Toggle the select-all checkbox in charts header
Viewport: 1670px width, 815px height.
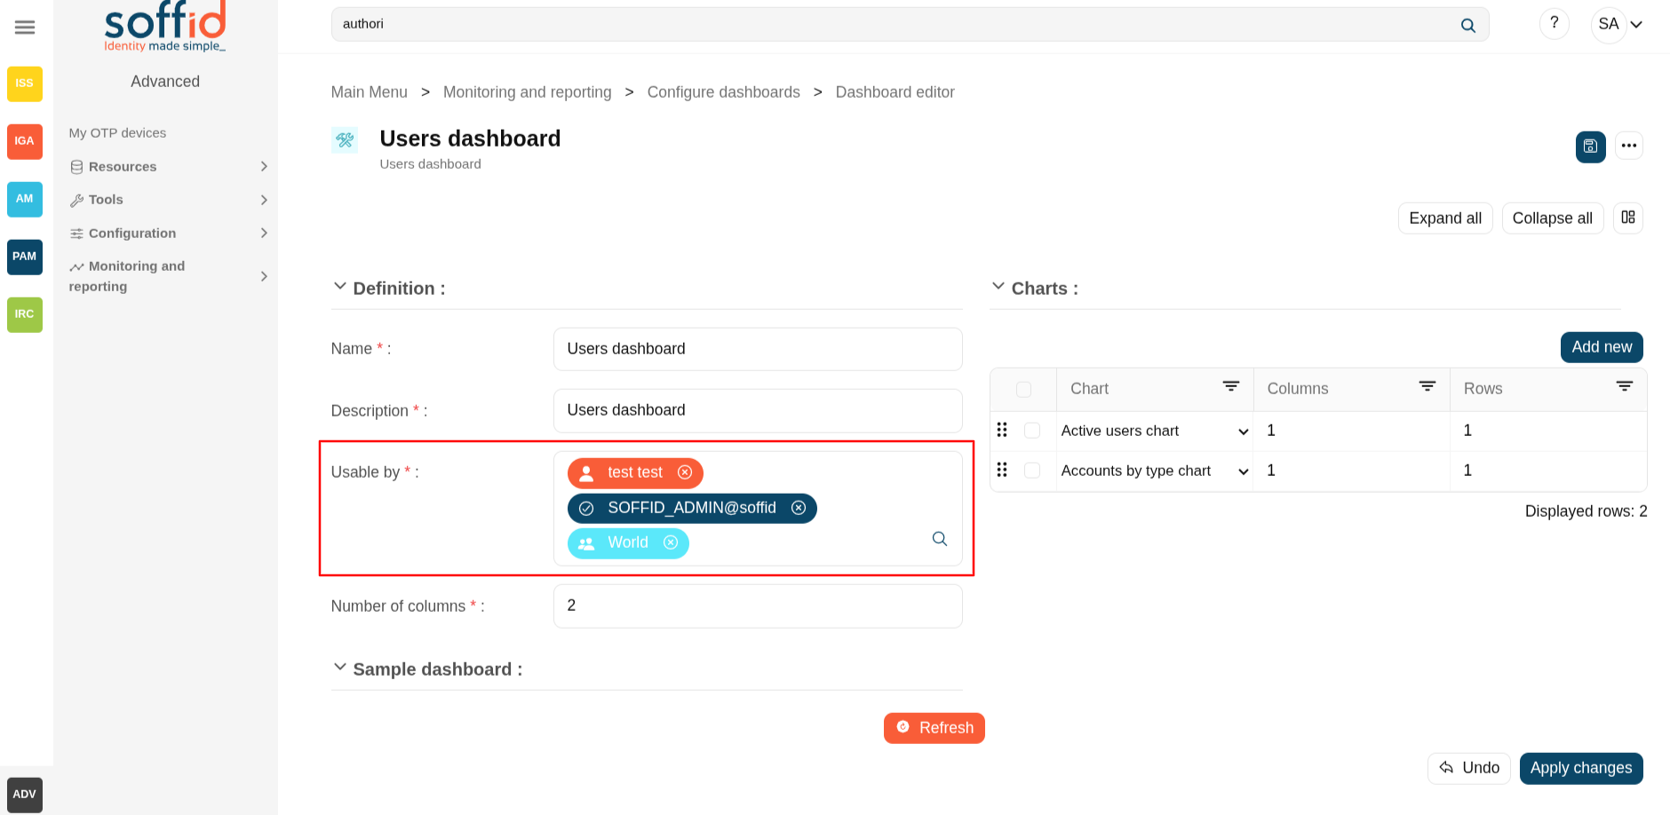pyautogui.click(x=1023, y=390)
